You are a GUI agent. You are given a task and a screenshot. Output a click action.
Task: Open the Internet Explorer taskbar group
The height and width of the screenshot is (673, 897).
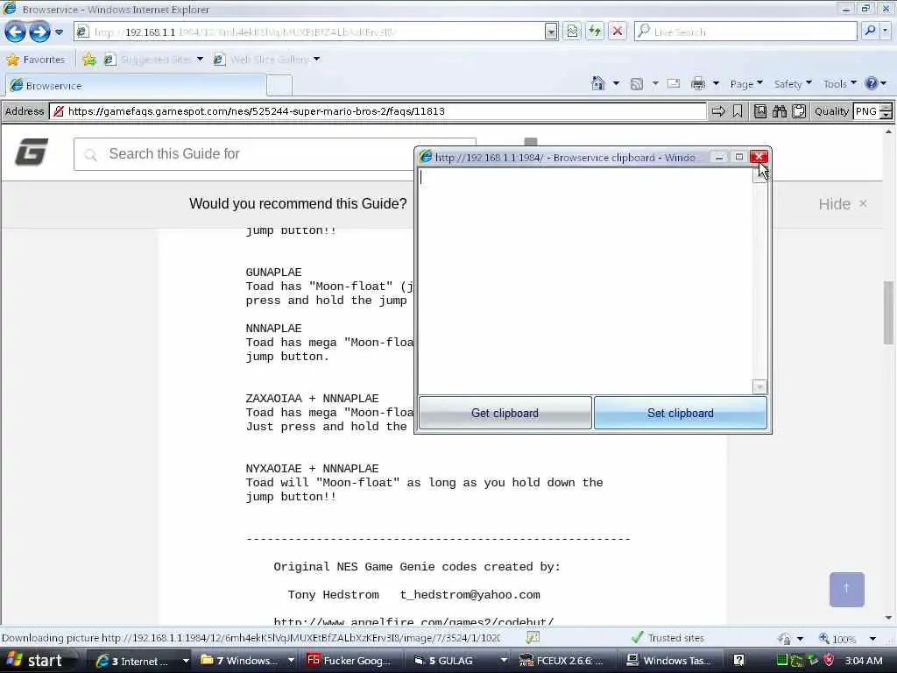[x=142, y=661]
